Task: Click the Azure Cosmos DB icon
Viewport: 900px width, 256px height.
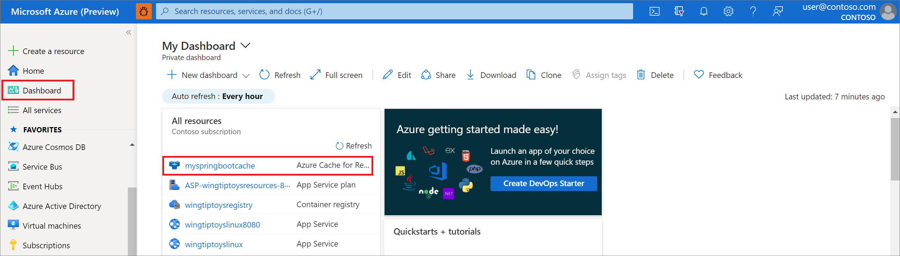Action: (x=13, y=147)
